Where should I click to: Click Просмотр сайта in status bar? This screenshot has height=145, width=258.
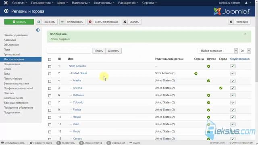41,143
